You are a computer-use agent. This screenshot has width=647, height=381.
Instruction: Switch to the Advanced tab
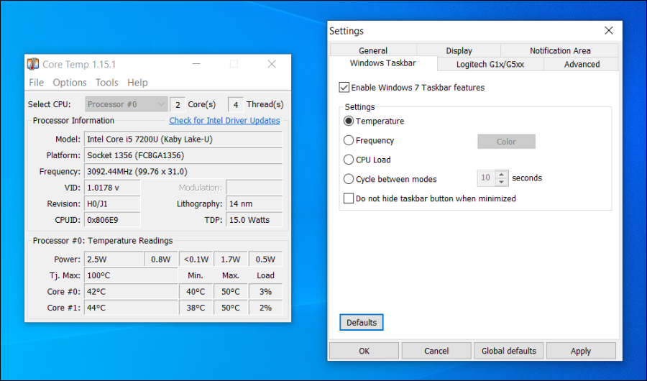tap(582, 65)
